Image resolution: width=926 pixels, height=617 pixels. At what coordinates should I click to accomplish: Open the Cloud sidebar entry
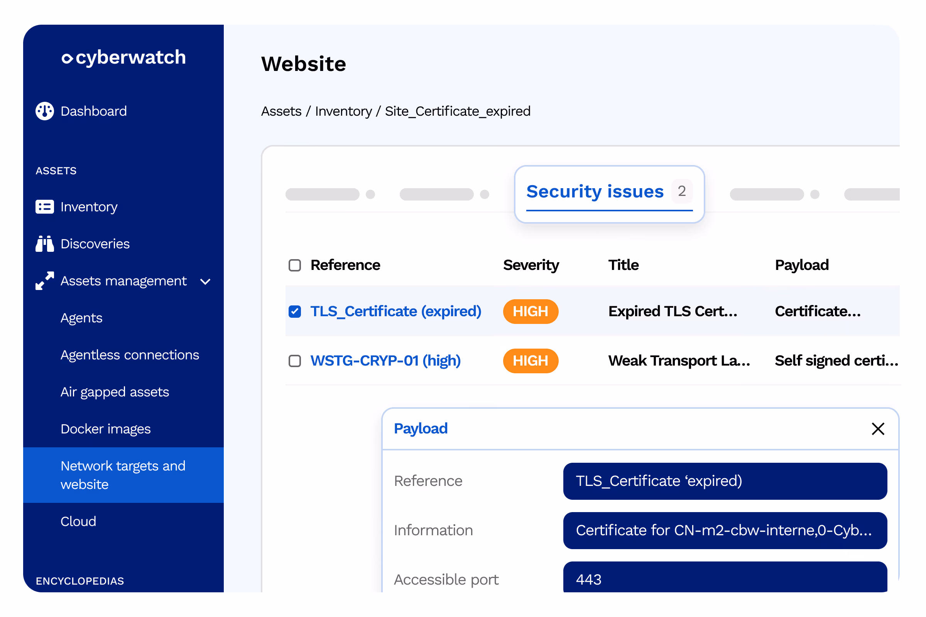[78, 521]
